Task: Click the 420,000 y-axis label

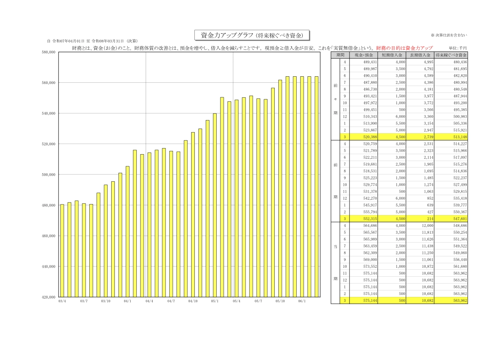Action: coord(48,297)
